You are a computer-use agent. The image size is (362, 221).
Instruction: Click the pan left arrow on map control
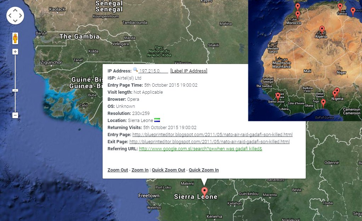(x=10, y=16)
